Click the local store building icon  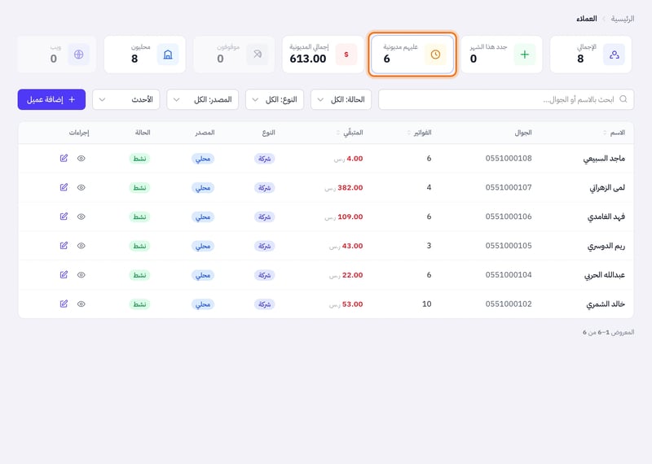[x=168, y=55]
